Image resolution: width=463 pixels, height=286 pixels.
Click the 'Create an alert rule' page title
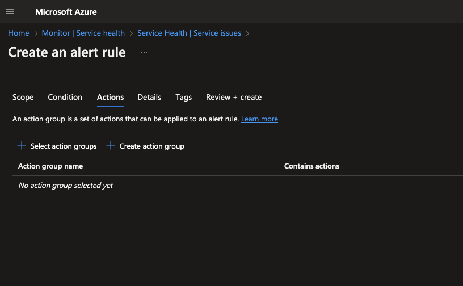(67, 52)
